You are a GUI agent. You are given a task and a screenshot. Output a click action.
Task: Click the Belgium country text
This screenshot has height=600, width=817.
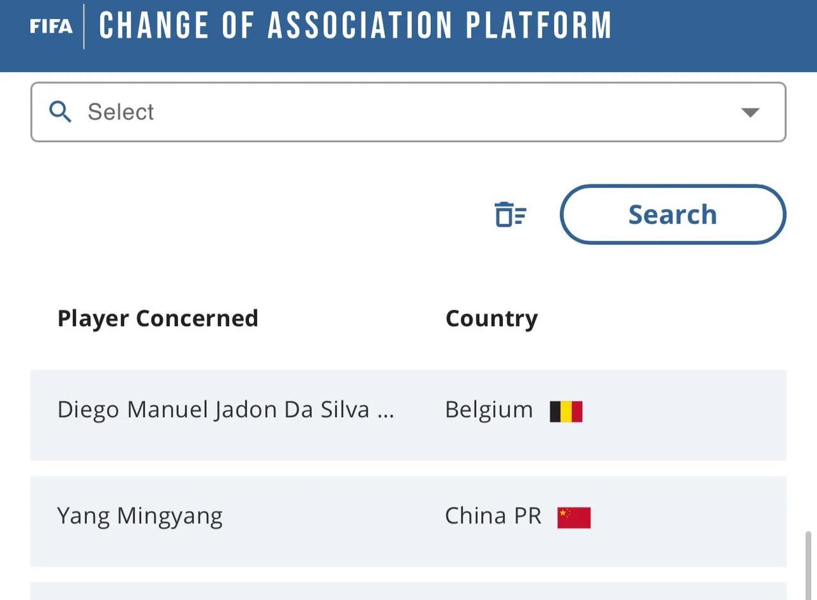(489, 410)
